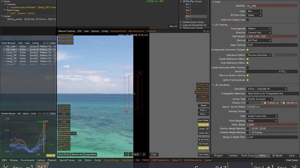Switch to the 3D Model tab
Viewport: 300px width, 168px height.
(x=277, y=155)
